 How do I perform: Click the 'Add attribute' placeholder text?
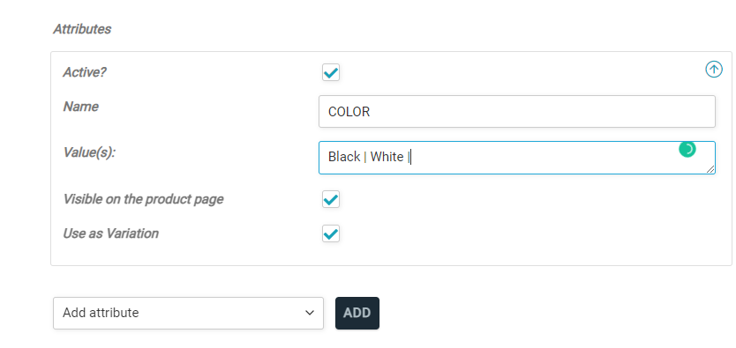(x=101, y=313)
